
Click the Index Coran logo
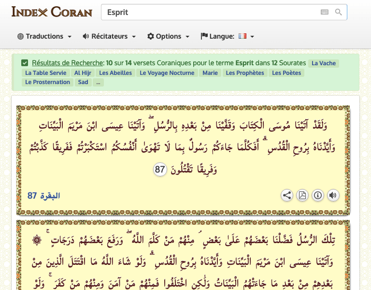tap(52, 12)
